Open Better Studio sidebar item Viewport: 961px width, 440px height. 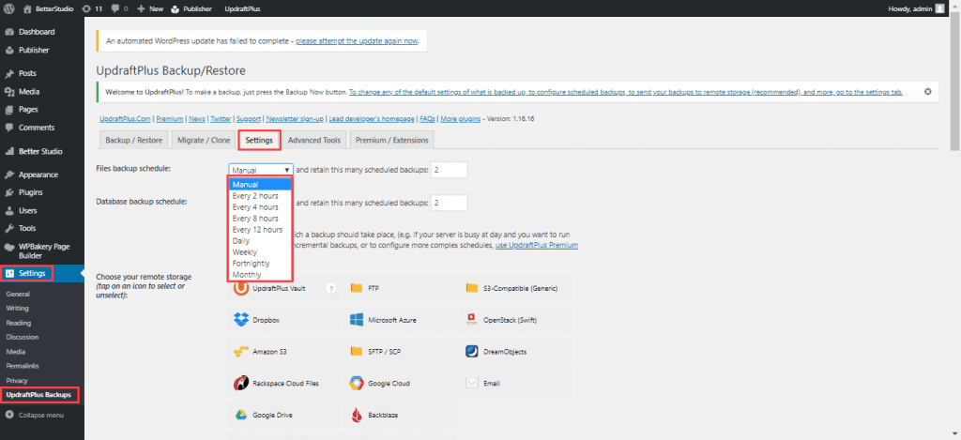click(41, 151)
